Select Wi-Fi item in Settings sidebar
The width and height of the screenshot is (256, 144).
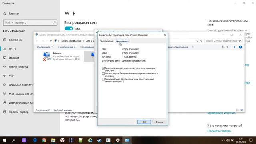[12, 49]
